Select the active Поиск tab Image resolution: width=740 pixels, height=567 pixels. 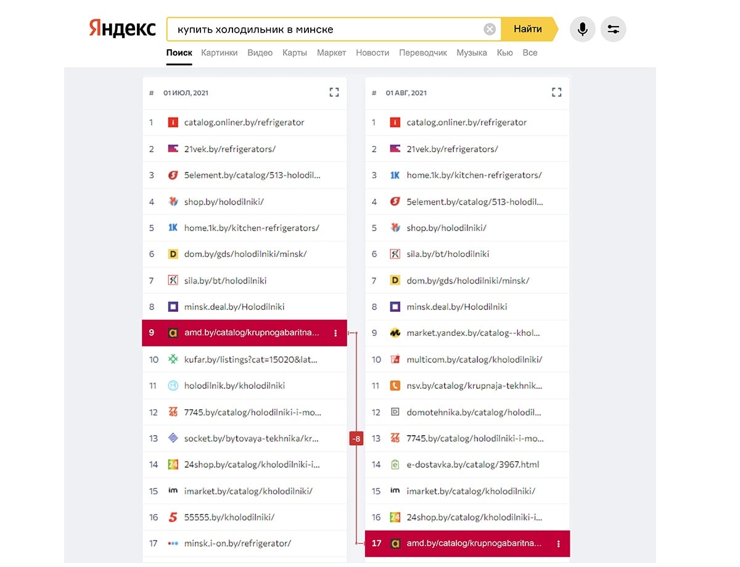tap(179, 53)
